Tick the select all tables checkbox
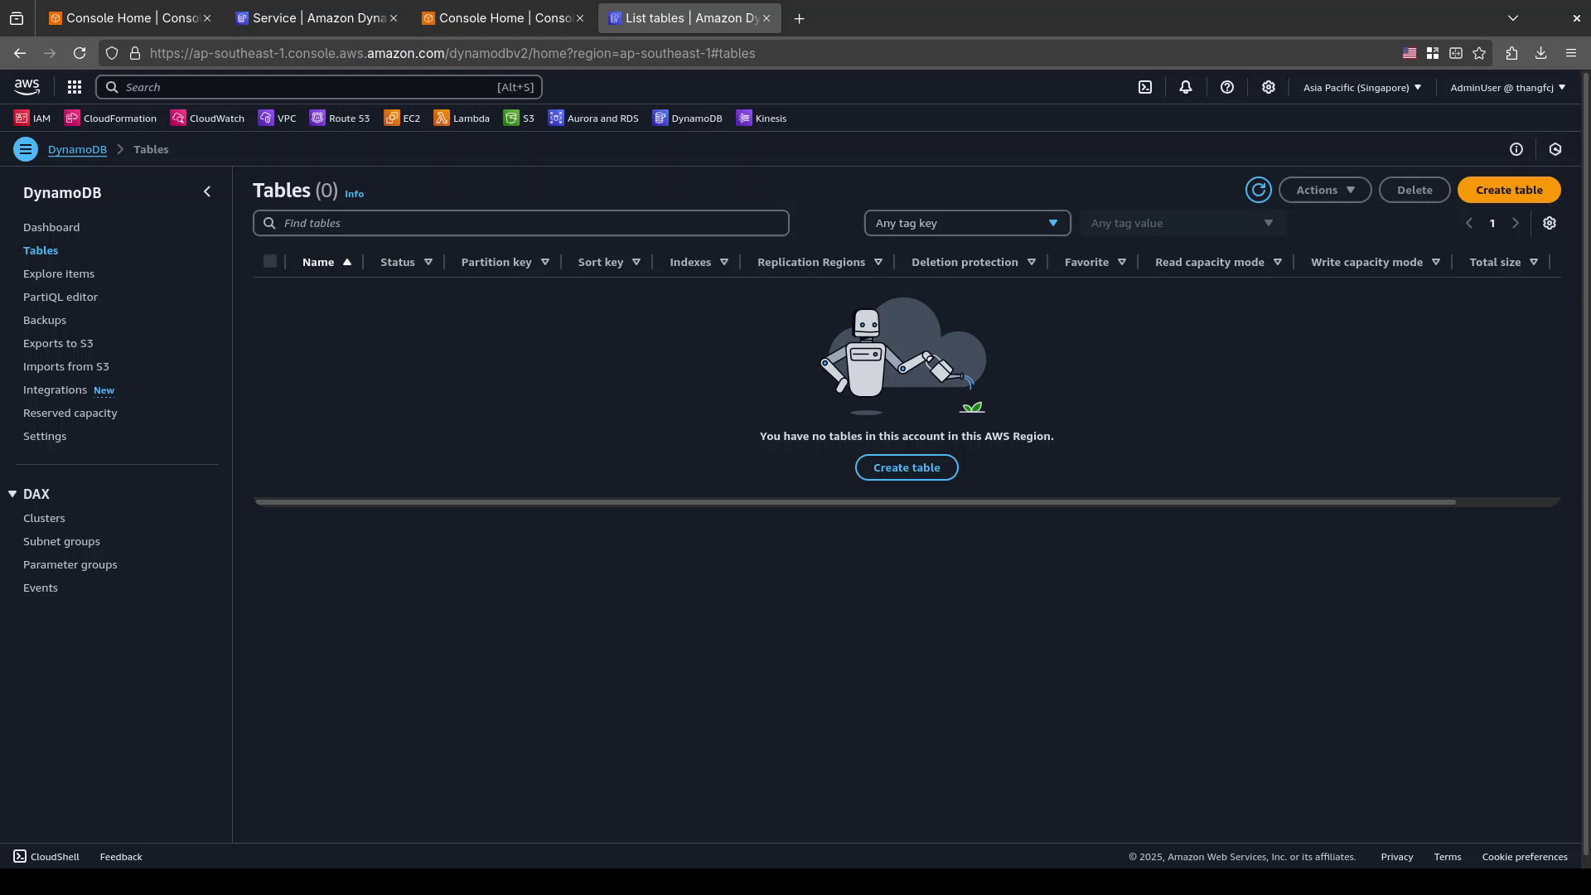 [x=270, y=262]
